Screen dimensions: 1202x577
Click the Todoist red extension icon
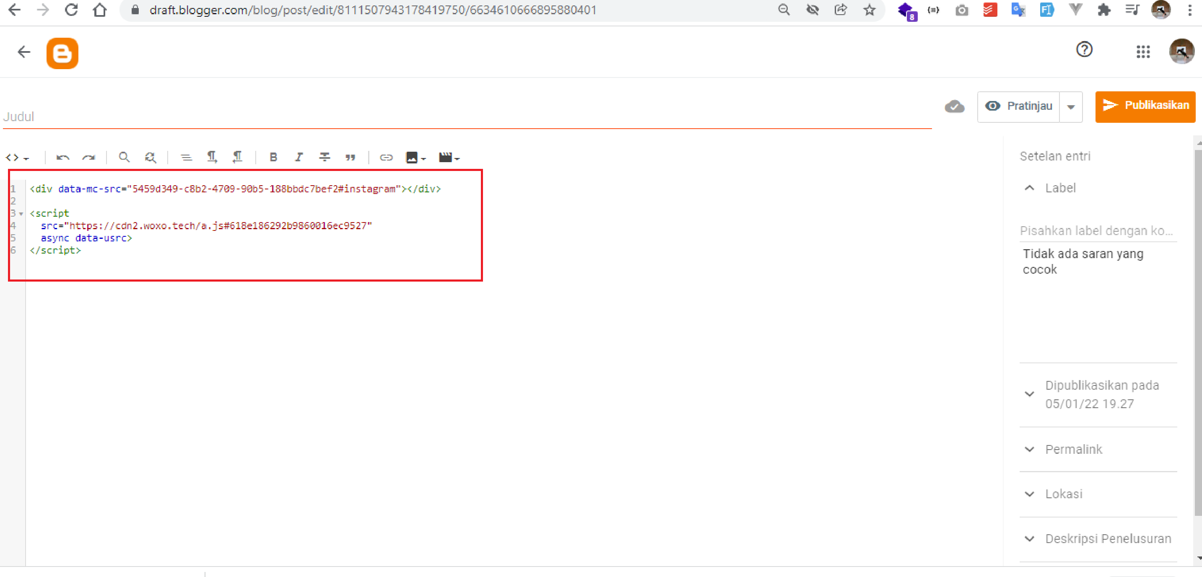(x=990, y=10)
